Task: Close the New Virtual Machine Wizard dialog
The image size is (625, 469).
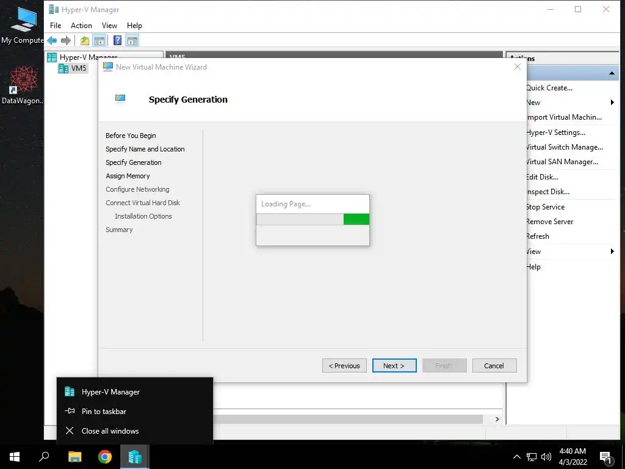Action: (518, 67)
